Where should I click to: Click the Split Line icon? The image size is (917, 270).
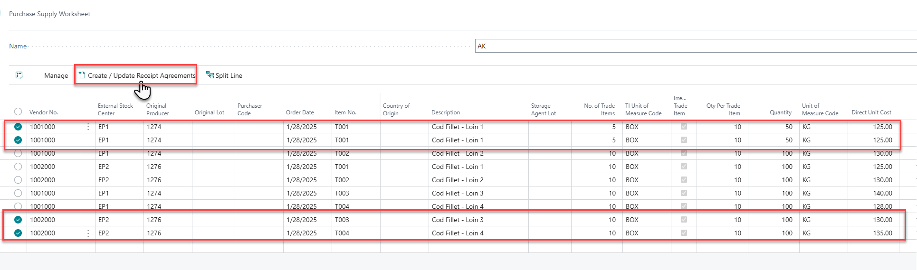pos(210,75)
